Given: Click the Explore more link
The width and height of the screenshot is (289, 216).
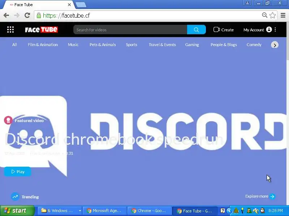Looking at the screenshot, I should pyautogui.click(x=256, y=196).
